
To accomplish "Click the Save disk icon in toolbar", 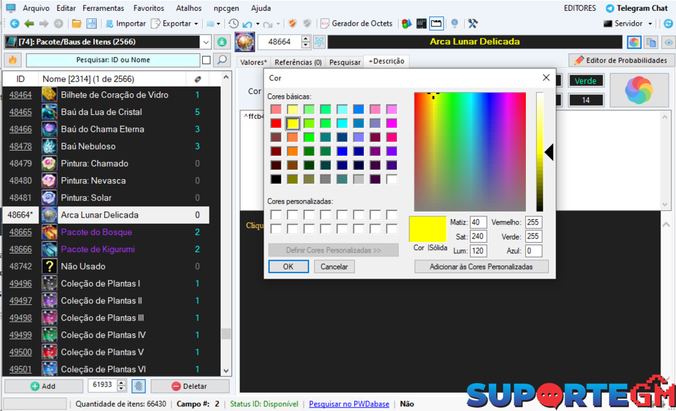I will [x=91, y=24].
